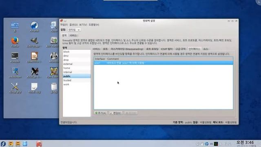
Task: Click the Comment column header
Action: coord(113,59)
